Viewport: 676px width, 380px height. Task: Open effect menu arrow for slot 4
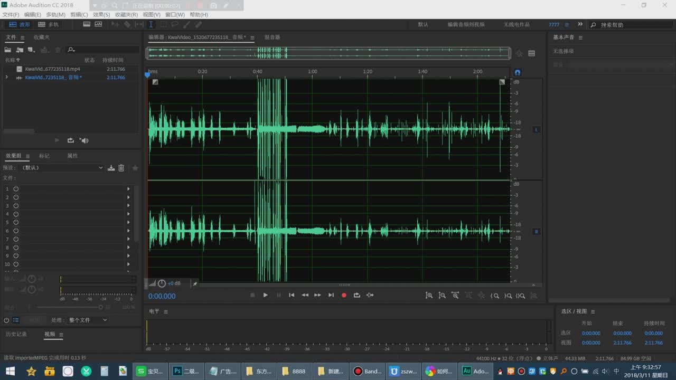[x=128, y=214]
